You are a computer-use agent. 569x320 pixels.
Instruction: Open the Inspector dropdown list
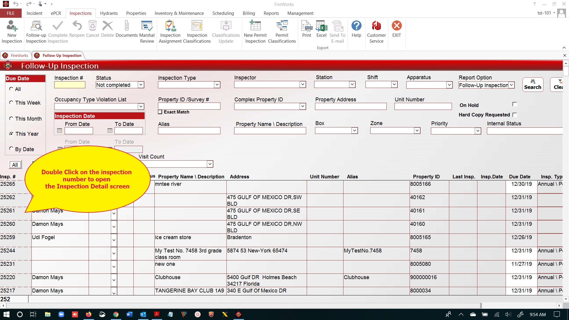(x=303, y=84)
